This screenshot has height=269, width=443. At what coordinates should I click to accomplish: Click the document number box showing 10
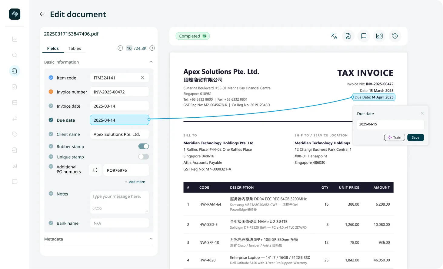click(x=129, y=48)
